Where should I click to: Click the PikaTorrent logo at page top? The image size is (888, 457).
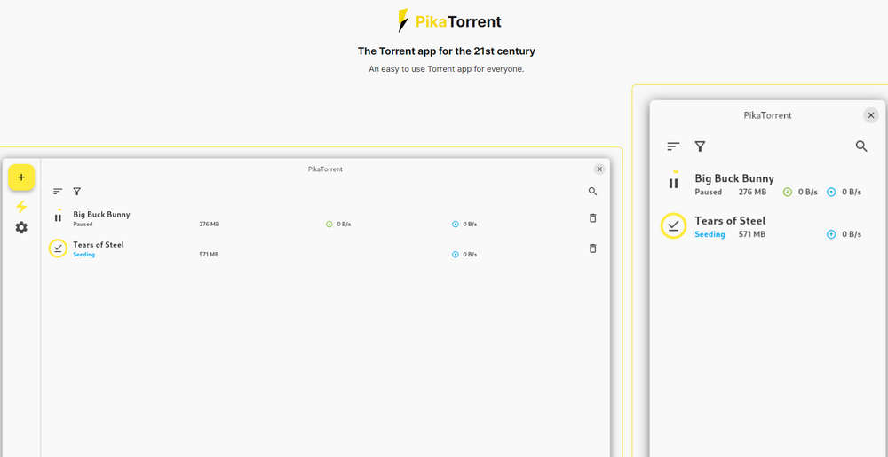tap(449, 21)
